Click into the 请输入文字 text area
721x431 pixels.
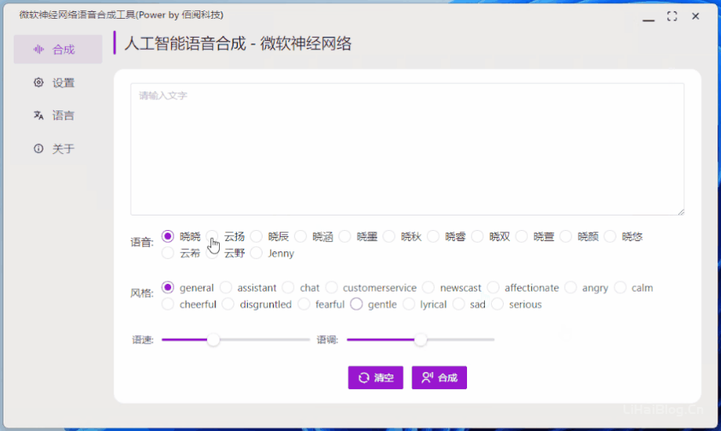407,149
